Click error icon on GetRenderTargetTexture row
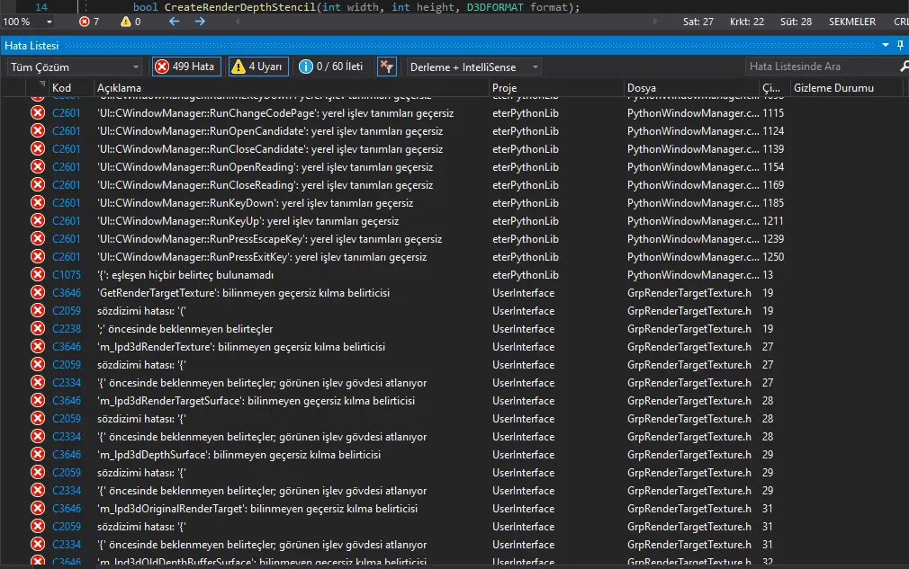Screen dimensions: 909x569 (38, 292)
